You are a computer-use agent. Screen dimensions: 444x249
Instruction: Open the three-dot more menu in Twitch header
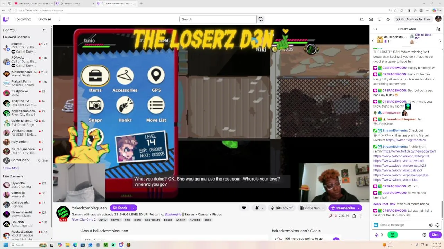[x=60, y=19]
